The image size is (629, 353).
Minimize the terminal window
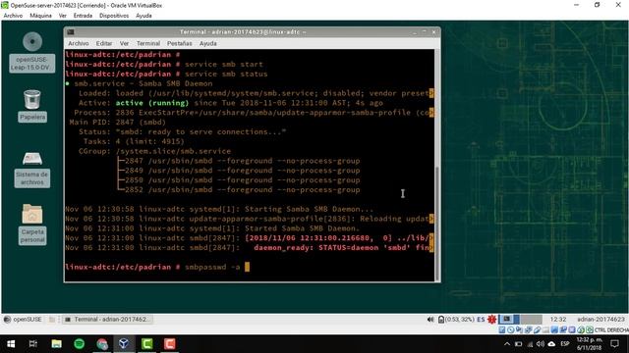click(x=415, y=32)
